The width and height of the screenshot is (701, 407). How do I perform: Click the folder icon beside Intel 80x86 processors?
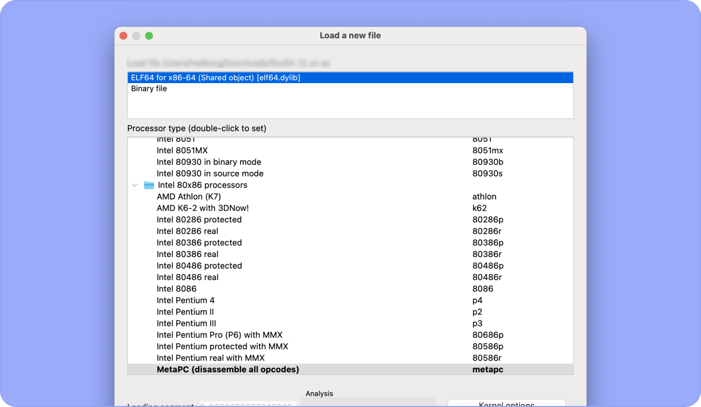pyautogui.click(x=149, y=185)
